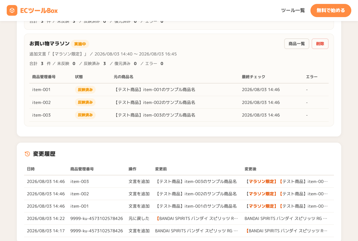
Task: Select item-002 in the 変更履歴 table
Action: click(80, 194)
